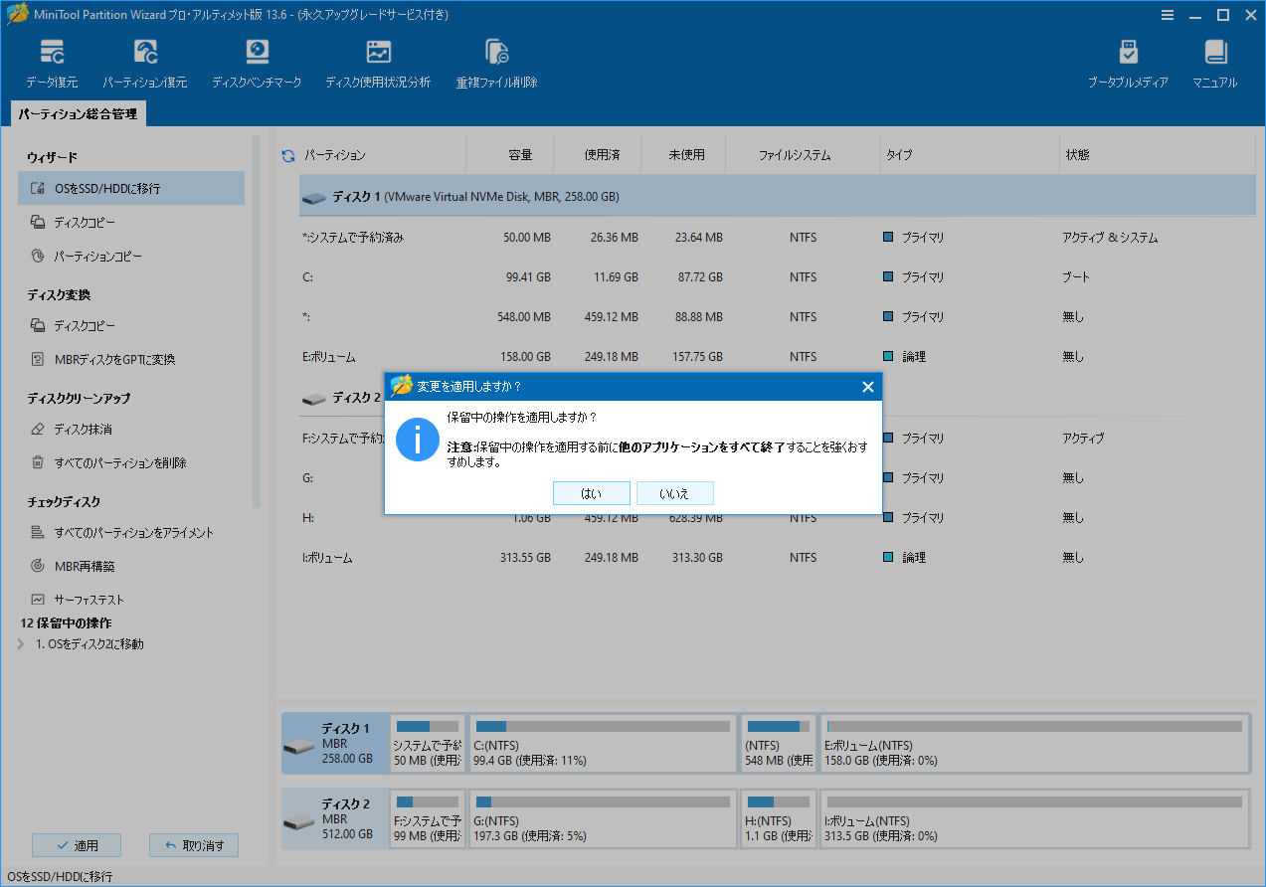Run 重複ファイル削除 (Duplicate File Finder)
Viewport: 1266px width, 887px height.
495,60
